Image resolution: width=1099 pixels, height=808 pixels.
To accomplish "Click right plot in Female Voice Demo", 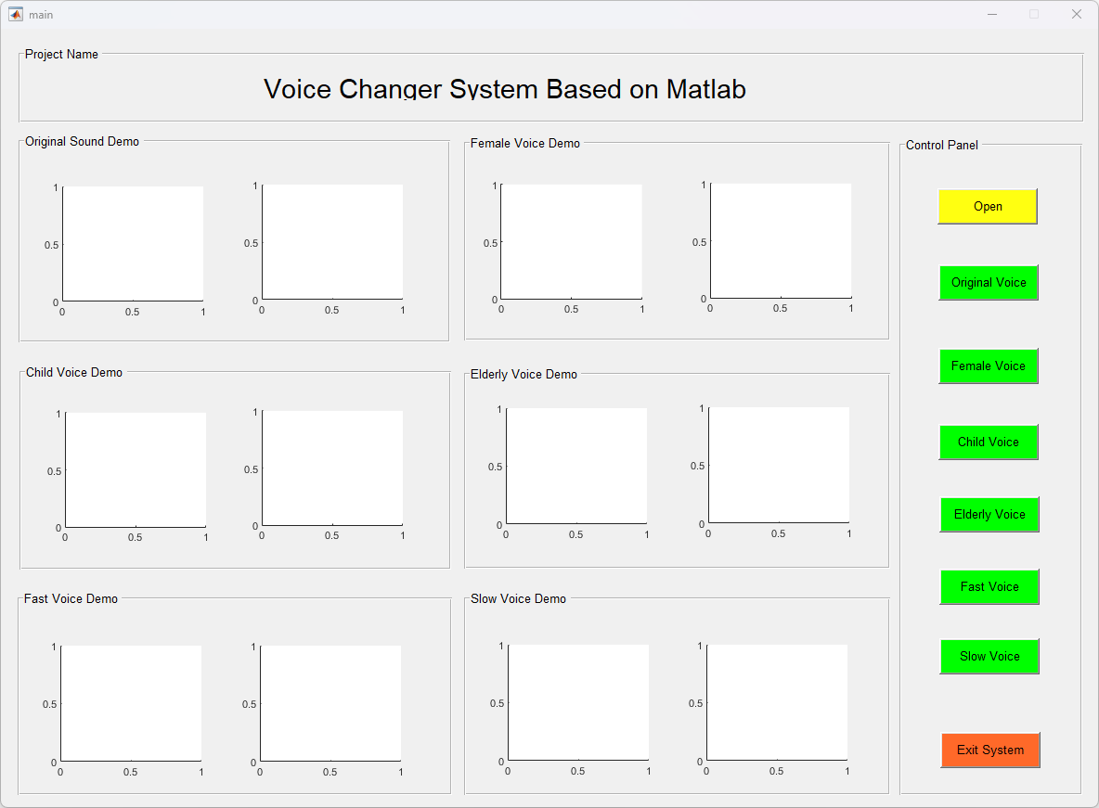I will coord(781,240).
